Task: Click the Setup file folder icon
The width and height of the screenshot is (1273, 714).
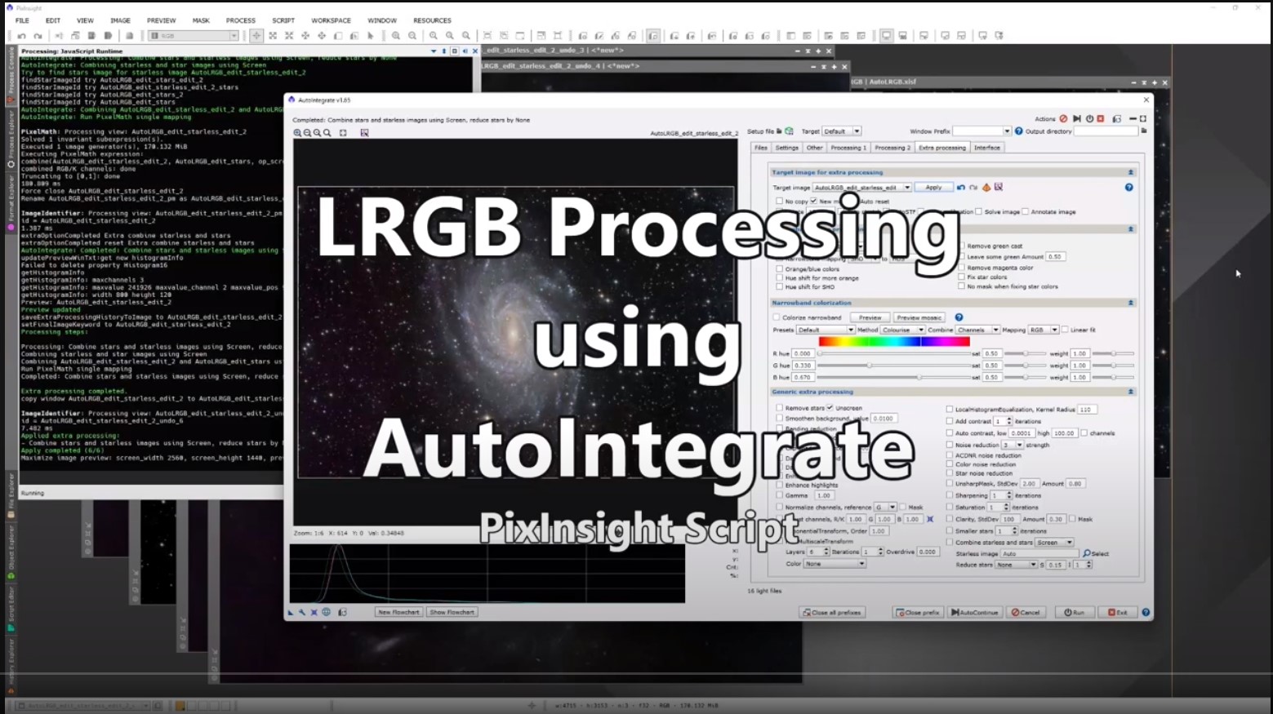Action: [779, 131]
